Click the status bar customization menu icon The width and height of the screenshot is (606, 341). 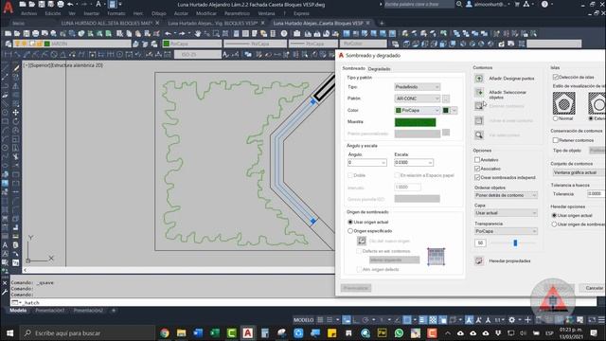601,320
